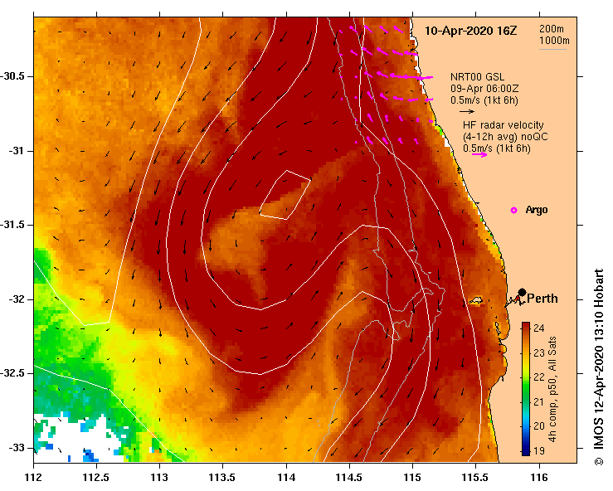Click the black GSL velocity legend arrow
Viewport: 613px width, 491px height.
click(467, 111)
